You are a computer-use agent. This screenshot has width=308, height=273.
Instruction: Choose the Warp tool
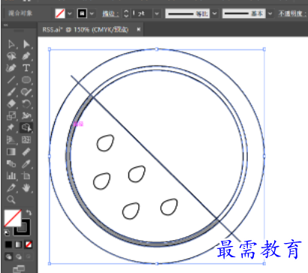coord(26,115)
